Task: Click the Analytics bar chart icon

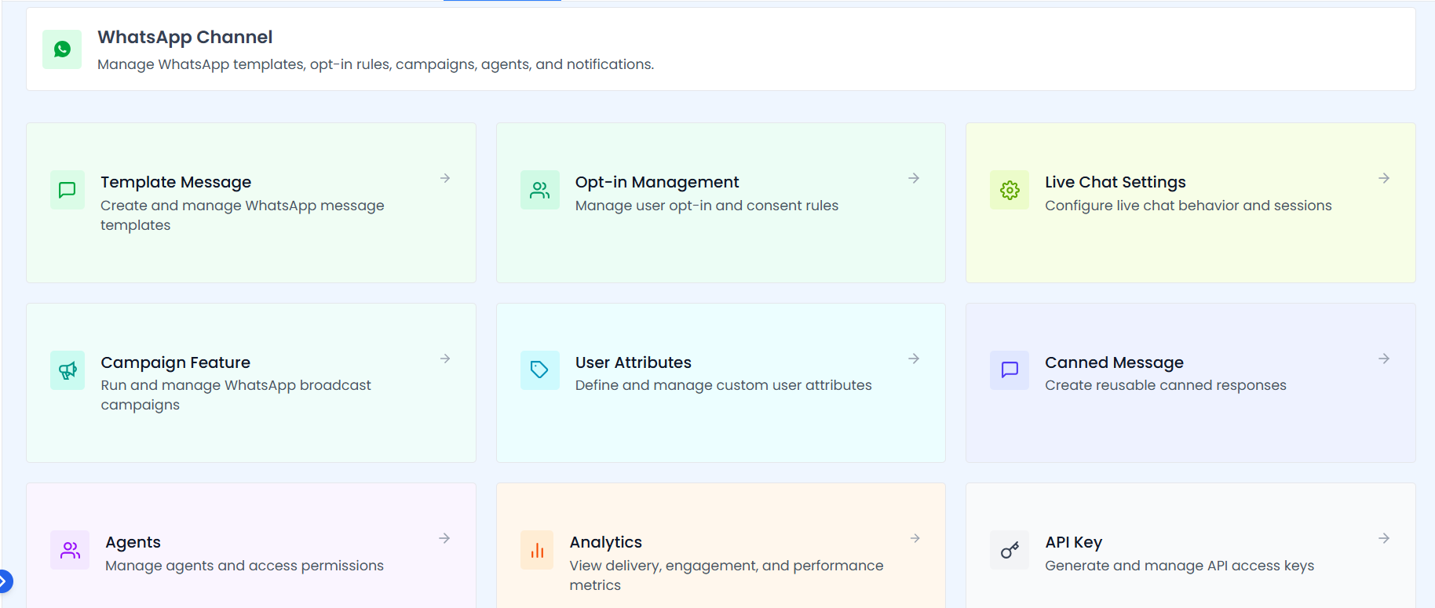Action: click(x=537, y=550)
